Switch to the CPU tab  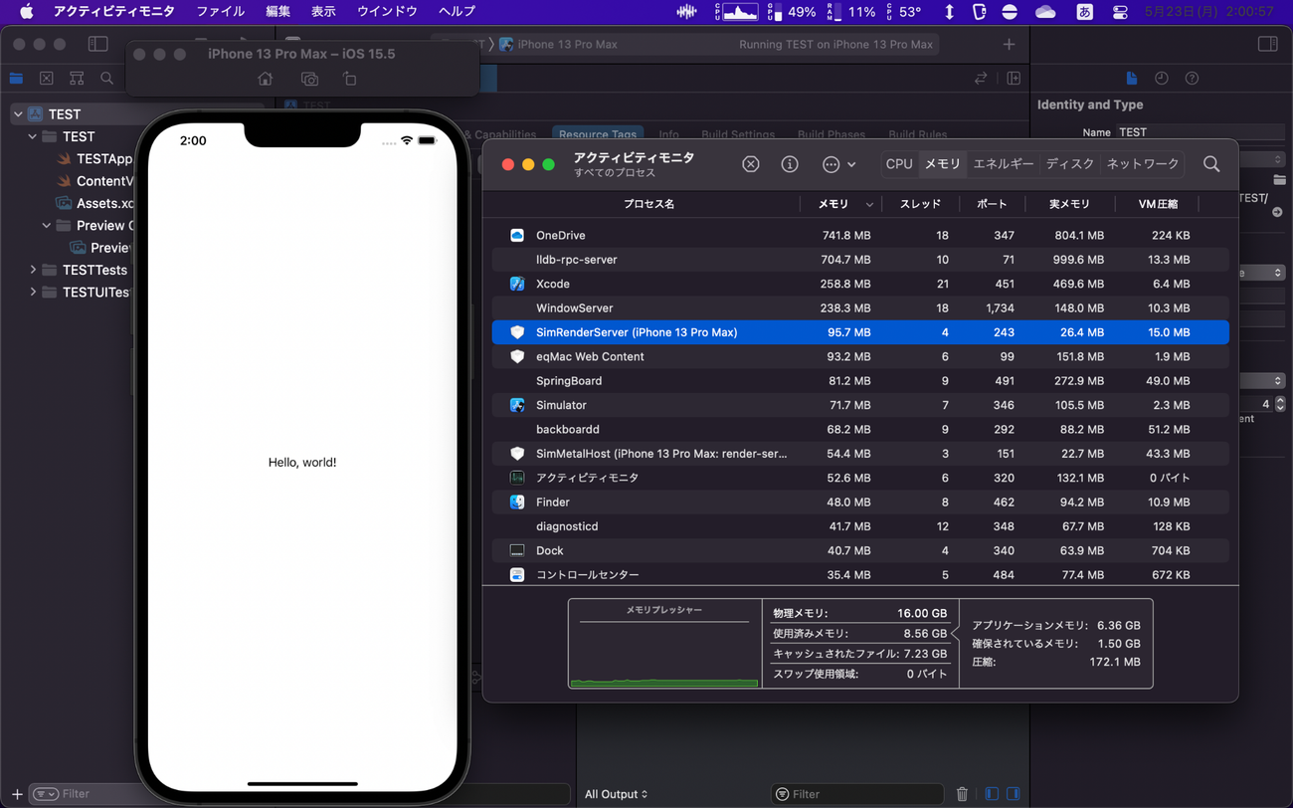(x=899, y=164)
